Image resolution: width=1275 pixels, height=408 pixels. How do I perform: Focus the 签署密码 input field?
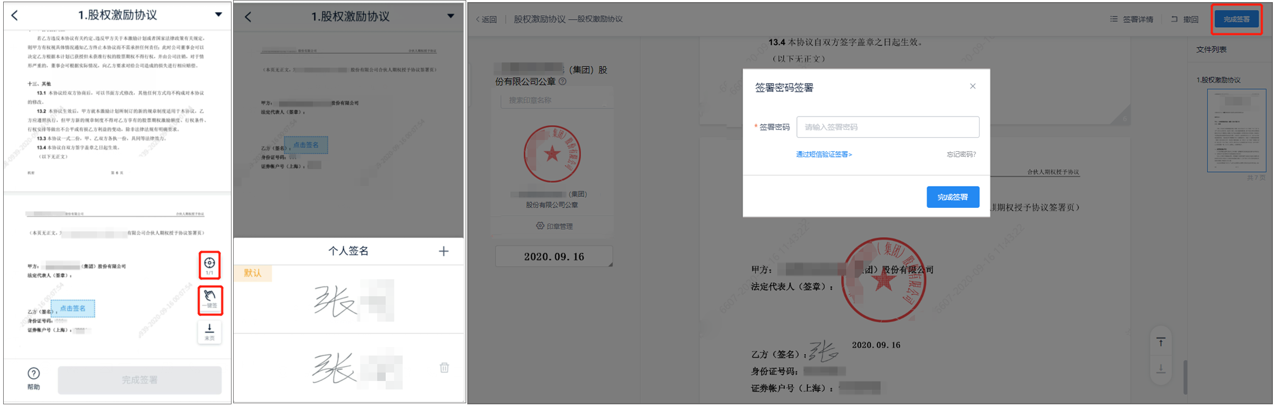[x=888, y=127]
